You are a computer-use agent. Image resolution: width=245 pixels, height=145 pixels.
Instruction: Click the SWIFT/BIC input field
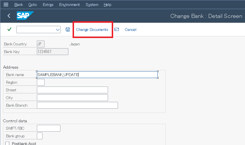point(48,128)
